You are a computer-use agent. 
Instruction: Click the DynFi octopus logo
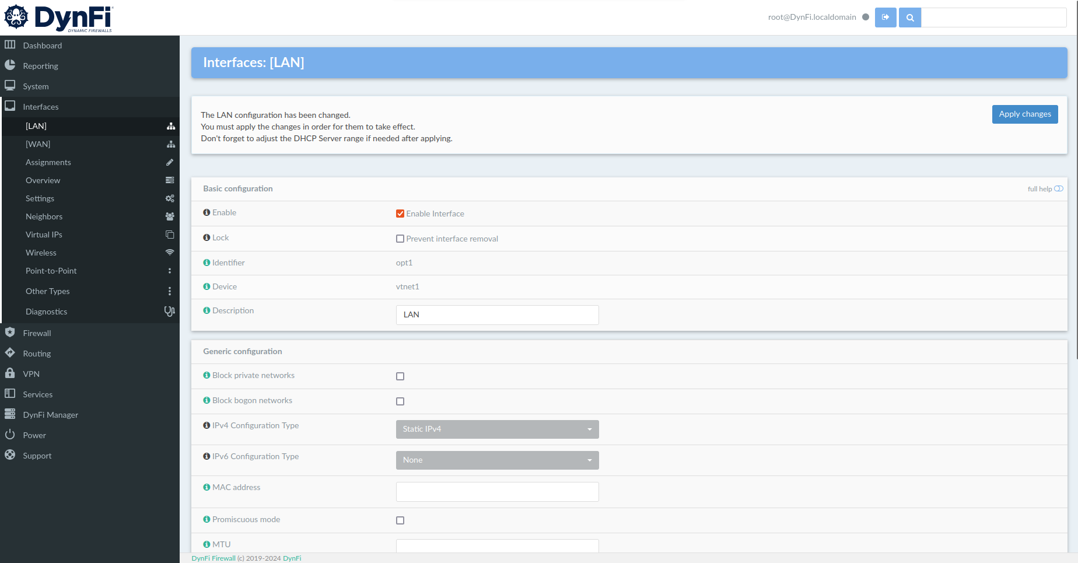click(x=16, y=17)
